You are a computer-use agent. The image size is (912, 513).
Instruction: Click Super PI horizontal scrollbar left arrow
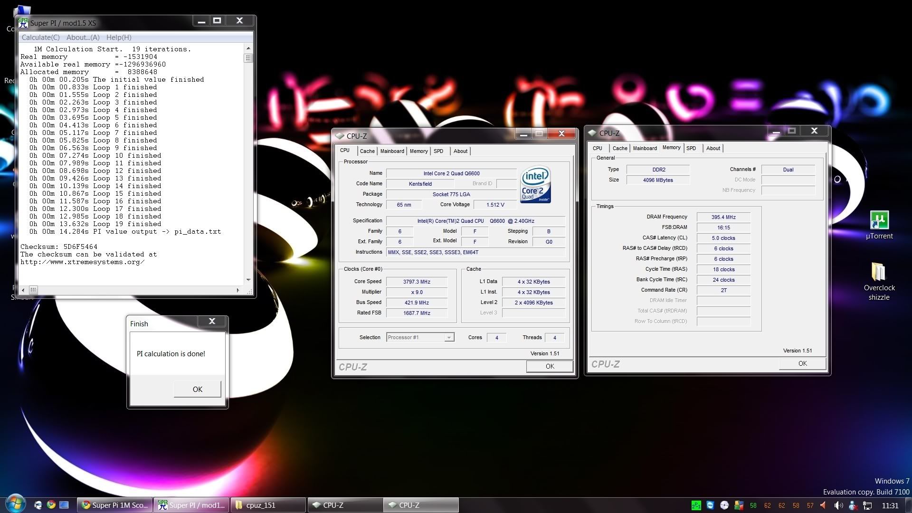(23, 290)
